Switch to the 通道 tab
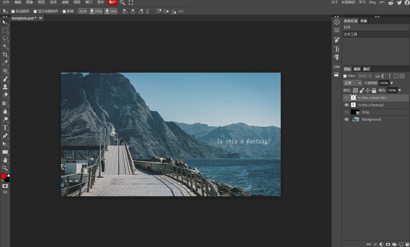Viewport: 410px width, 247px height. 357,69
